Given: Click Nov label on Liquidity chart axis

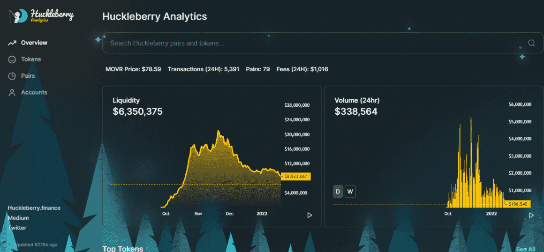Looking at the screenshot, I should coord(198,214).
